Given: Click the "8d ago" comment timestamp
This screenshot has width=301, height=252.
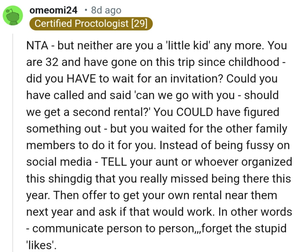Looking at the screenshot, I should click(x=106, y=10).
